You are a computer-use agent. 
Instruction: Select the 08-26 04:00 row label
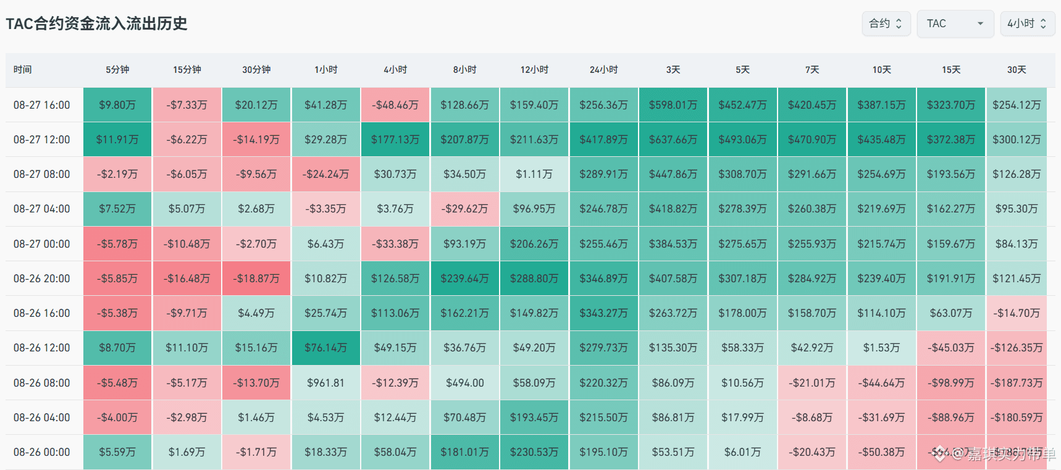(42, 418)
